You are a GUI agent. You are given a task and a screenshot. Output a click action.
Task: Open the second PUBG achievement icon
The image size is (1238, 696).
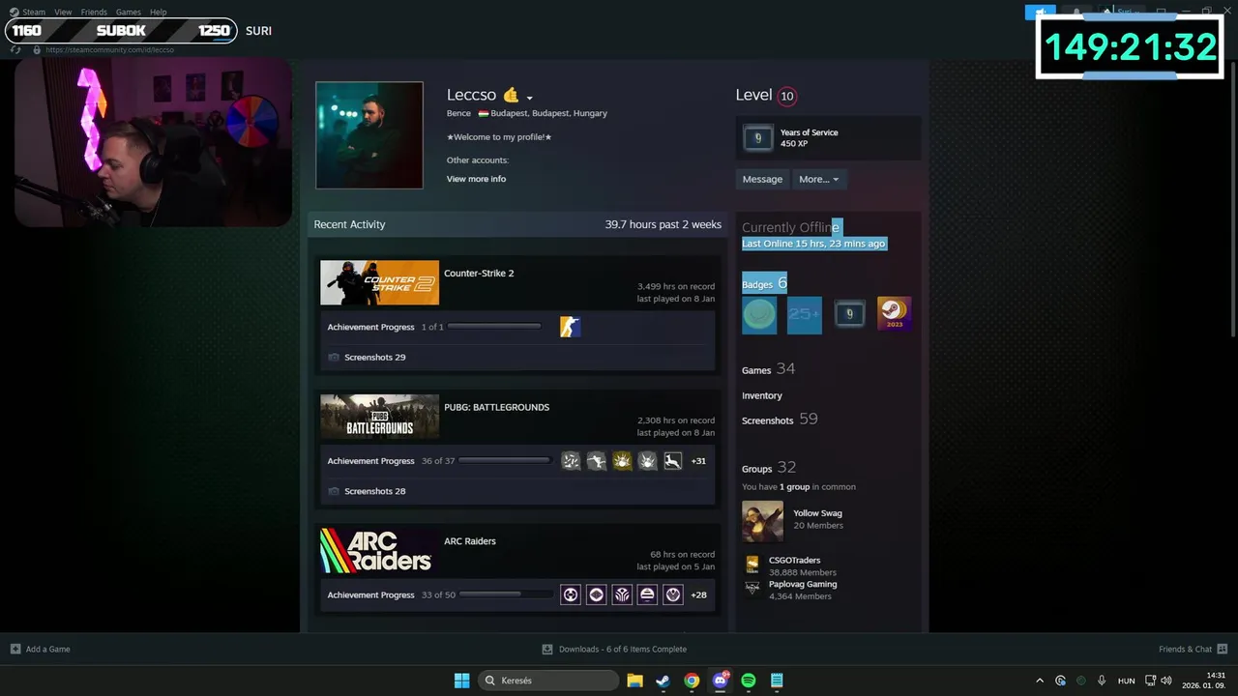pyautogui.click(x=597, y=461)
